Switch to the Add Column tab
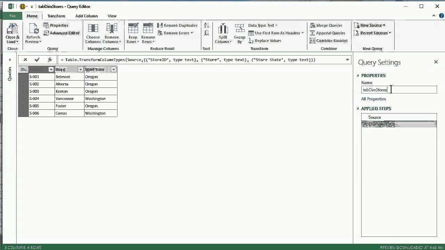 [x=87, y=16]
